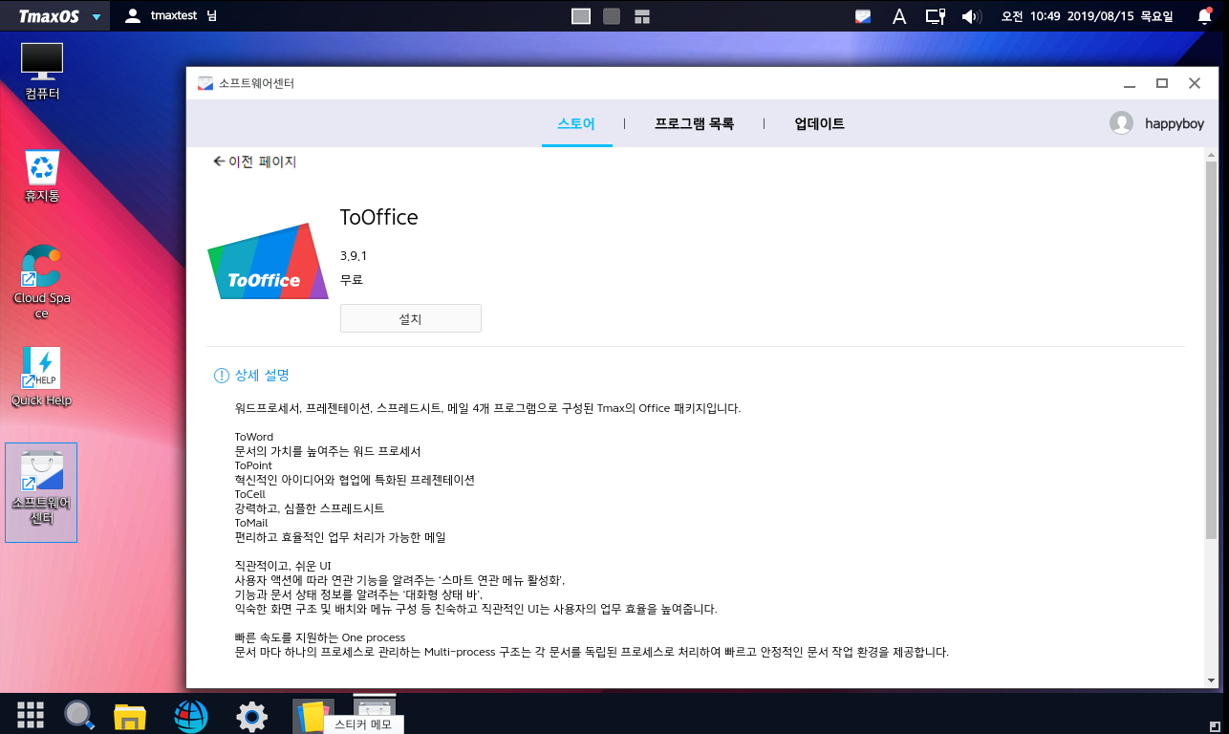Open the 휴지통 recycle bin icon
The width and height of the screenshot is (1229, 734).
click(42, 175)
